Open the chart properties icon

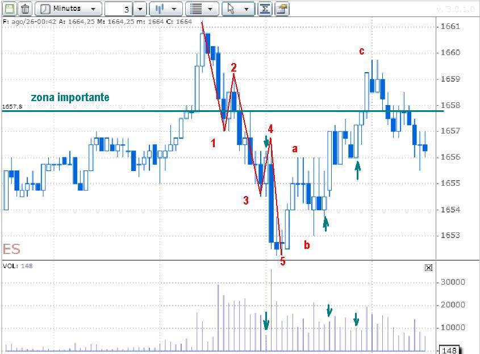click(x=281, y=9)
